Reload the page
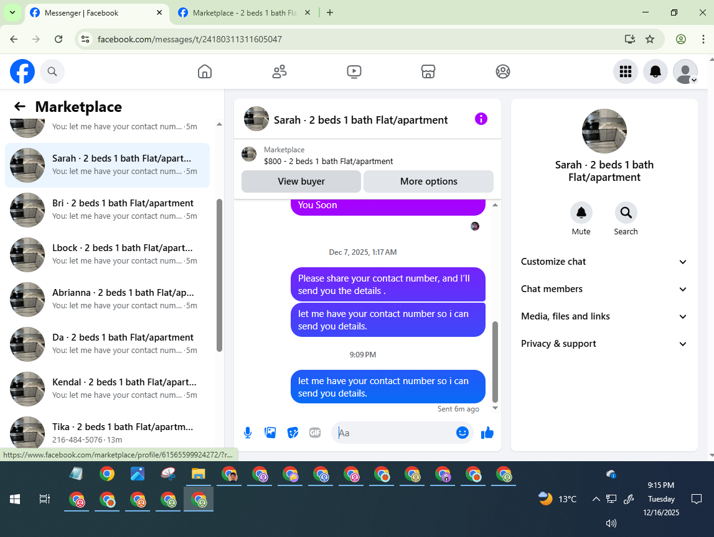 pyautogui.click(x=59, y=39)
